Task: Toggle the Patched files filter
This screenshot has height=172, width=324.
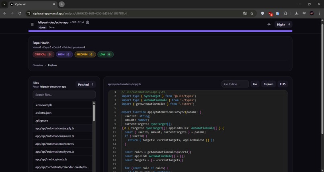Action: pos(86,84)
